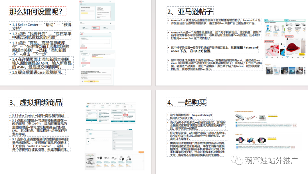The height and width of the screenshot is (174, 308).
Task: Click the bundle product listing screenshot with the printers
Action: coord(115,161)
